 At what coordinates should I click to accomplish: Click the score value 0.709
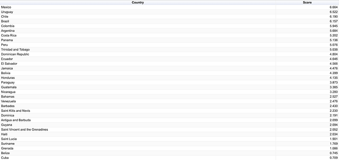point(333,158)
